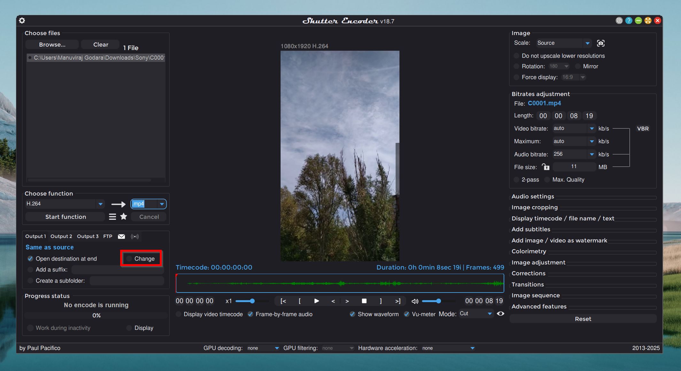
Task: Open the Scale Source dropdown
Action: (x=564, y=43)
